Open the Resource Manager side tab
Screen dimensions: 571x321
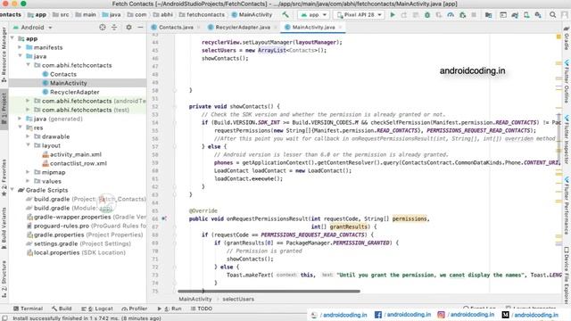click(4, 55)
